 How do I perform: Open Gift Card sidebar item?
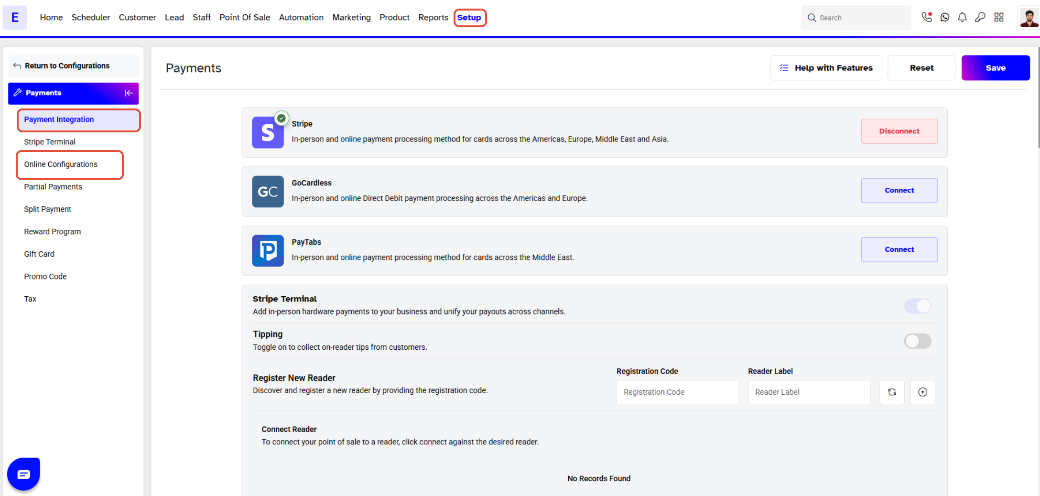39,254
